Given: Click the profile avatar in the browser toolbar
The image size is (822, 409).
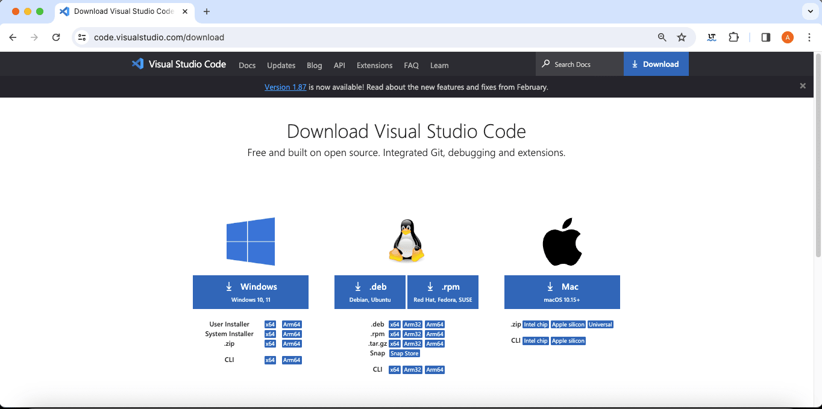Looking at the screenshot, I should 787,37.
